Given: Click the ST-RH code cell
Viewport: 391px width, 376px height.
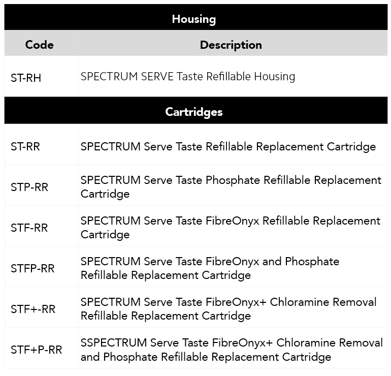Looking at the screenshot, I should click(x=26, y=78).
